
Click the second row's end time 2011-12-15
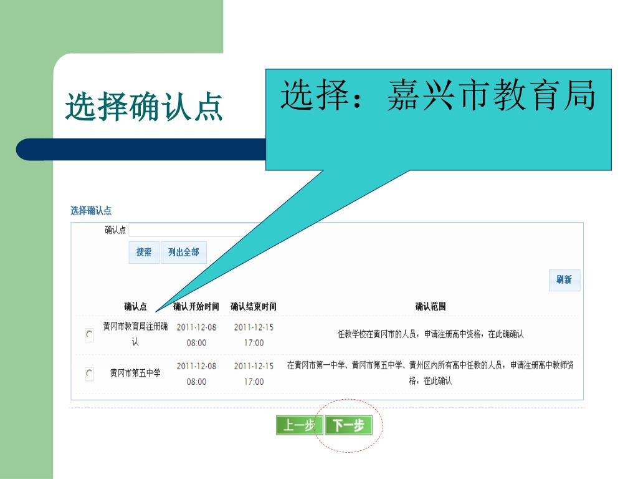point(254,366)
